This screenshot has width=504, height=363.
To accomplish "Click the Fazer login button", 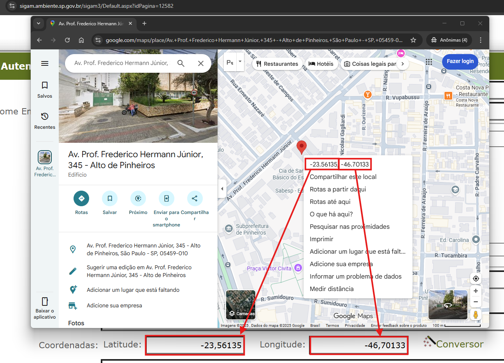I will pos(460,61).
